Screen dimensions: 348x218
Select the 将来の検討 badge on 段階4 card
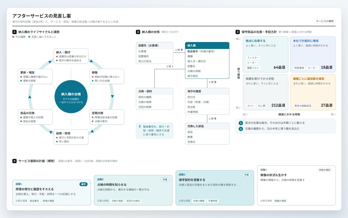click(x=325, y=170)
